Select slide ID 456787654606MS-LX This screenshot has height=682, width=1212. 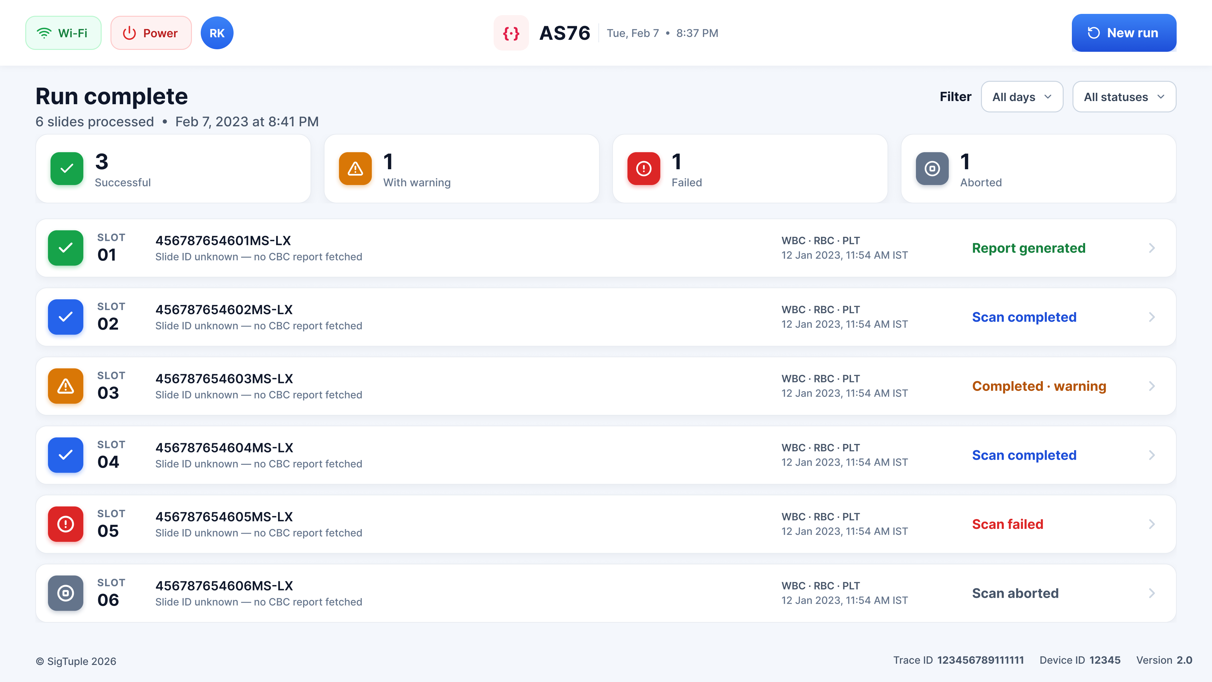pyautogui.click(x=224, y=585)
